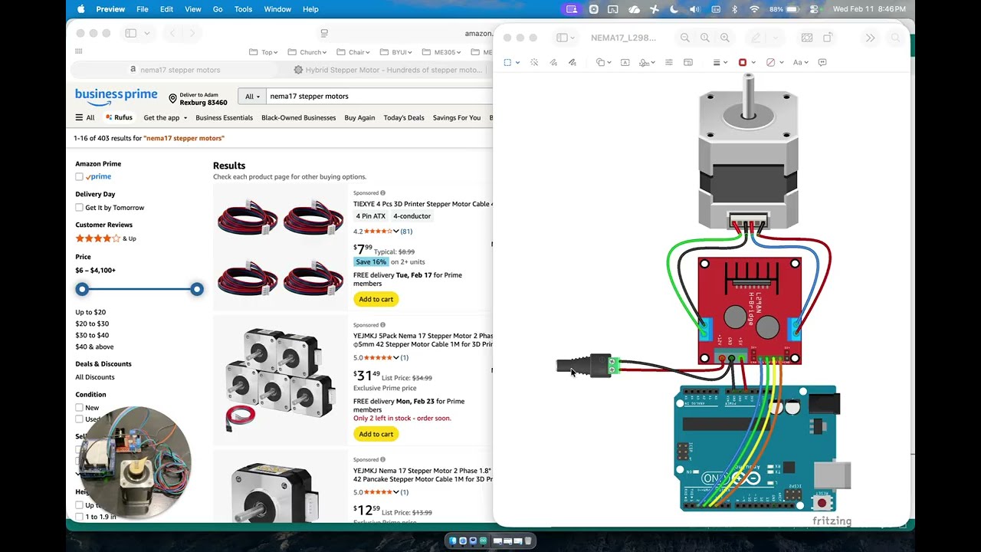Enable Get It by Tomorrow filter
The height and width of the screenshot is (552, 981).
click(x=79, y=208)
